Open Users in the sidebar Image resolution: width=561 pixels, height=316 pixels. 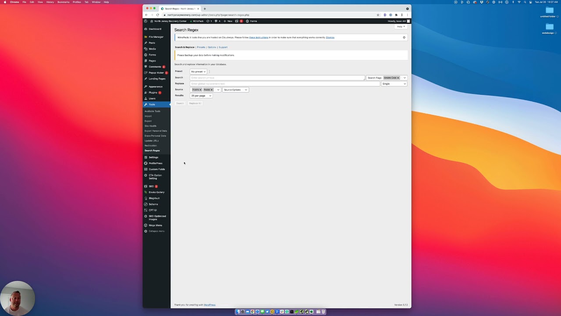[152, 98]
